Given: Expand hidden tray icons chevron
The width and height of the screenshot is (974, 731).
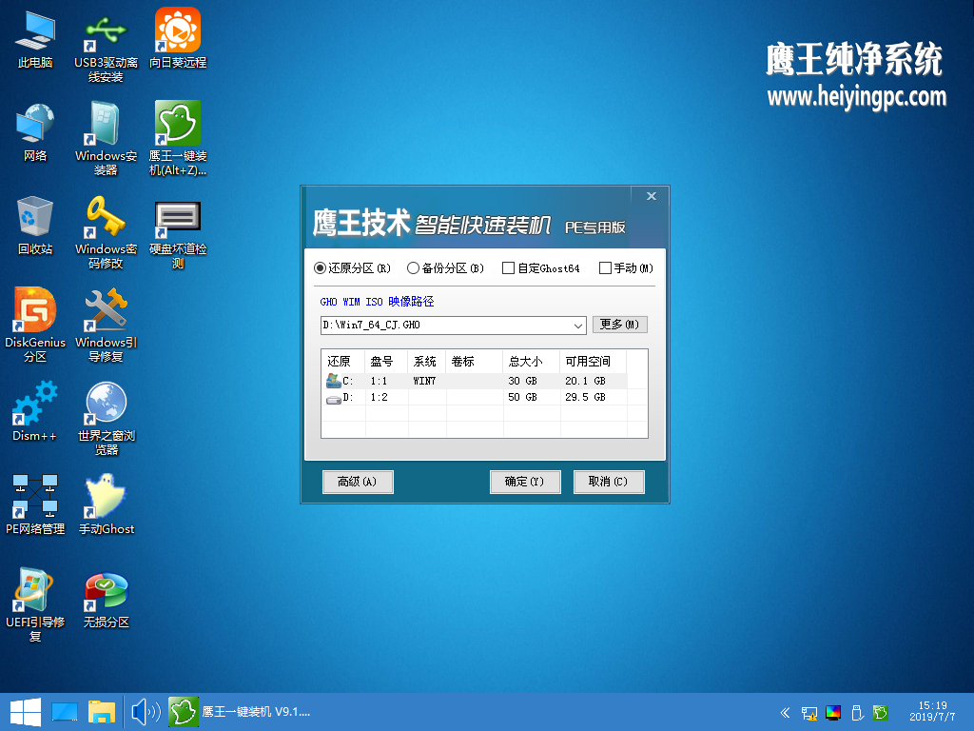Looking at the screenshot, I should (785, 713).
